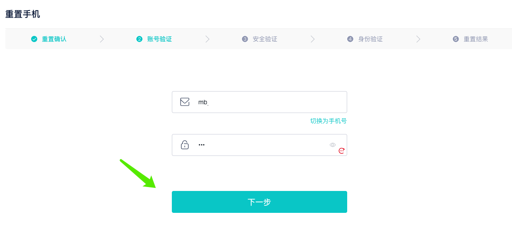The image size is (512, 233).
Task: Click the green checkmark beside 重置确认
Action: coord(34,39)
